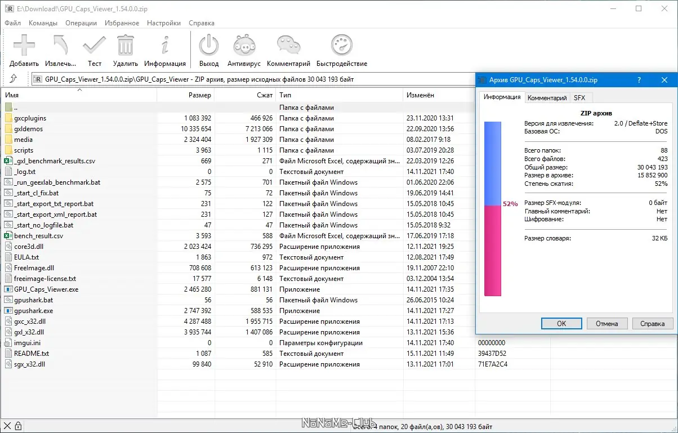Click the Извлечь (Extract) toolbar icon
Viewport: 678px width, 433px height.
(x=60, y=45)
